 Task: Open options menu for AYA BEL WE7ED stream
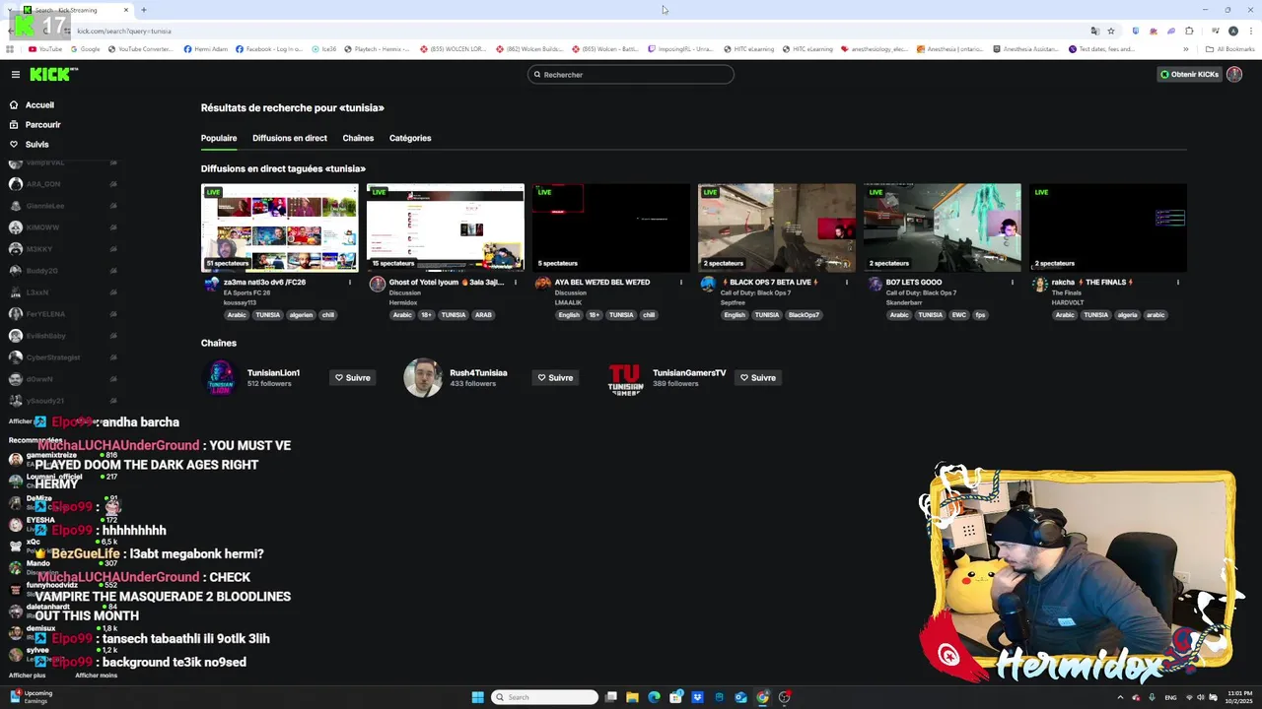coord(680,283)
